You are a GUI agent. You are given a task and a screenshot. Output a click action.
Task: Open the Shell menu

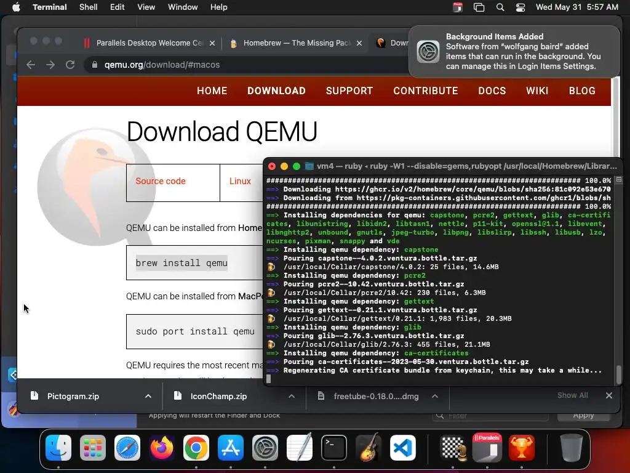coord(89,7)
